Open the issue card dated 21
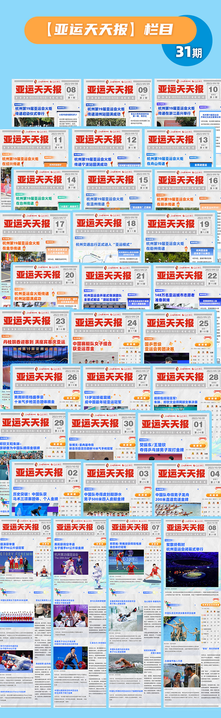This screenshot has width=221, height=718. 116,287
